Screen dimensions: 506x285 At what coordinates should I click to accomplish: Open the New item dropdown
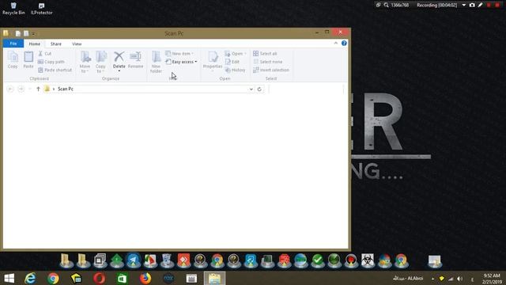(179, 54)
